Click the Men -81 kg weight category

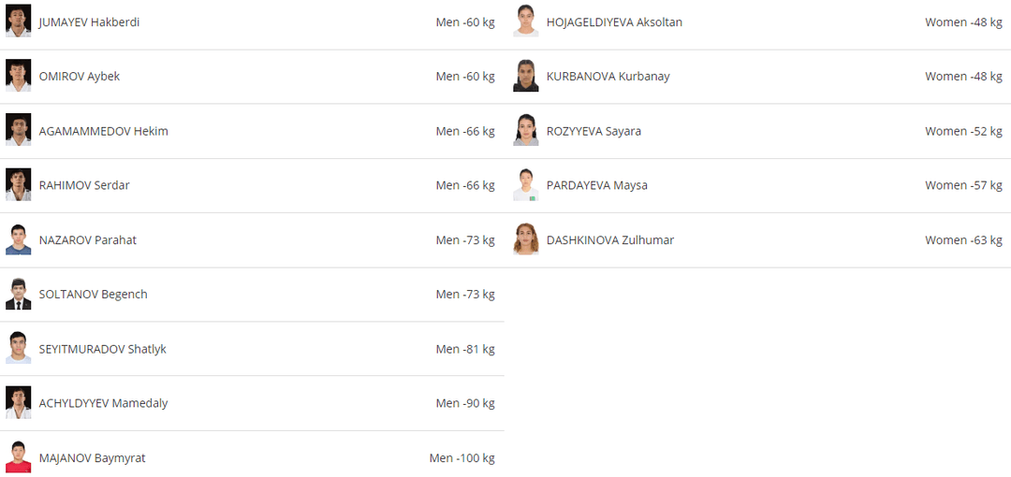click(x=465, y=349)
